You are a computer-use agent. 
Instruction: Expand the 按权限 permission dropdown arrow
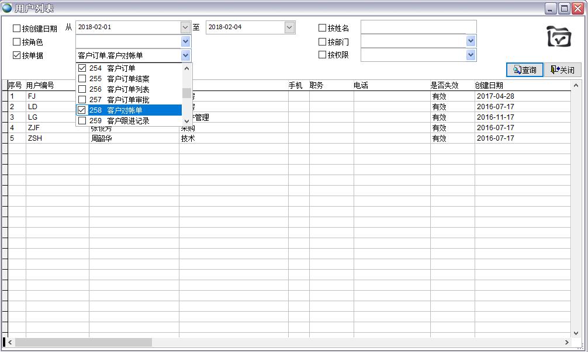click(471, 55)
